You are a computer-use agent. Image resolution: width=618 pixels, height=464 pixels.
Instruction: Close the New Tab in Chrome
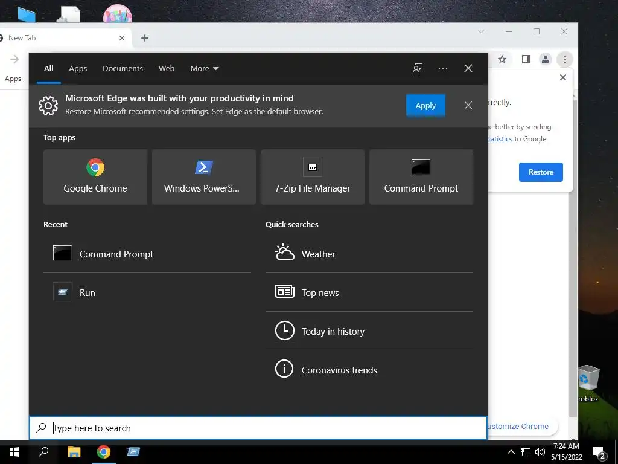pos(122,38)
